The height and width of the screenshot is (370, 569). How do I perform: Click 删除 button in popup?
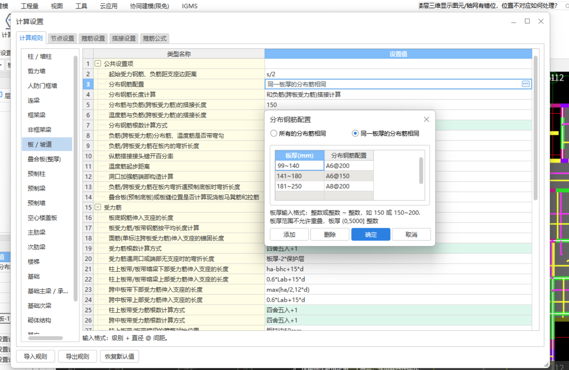click(330, 234)
